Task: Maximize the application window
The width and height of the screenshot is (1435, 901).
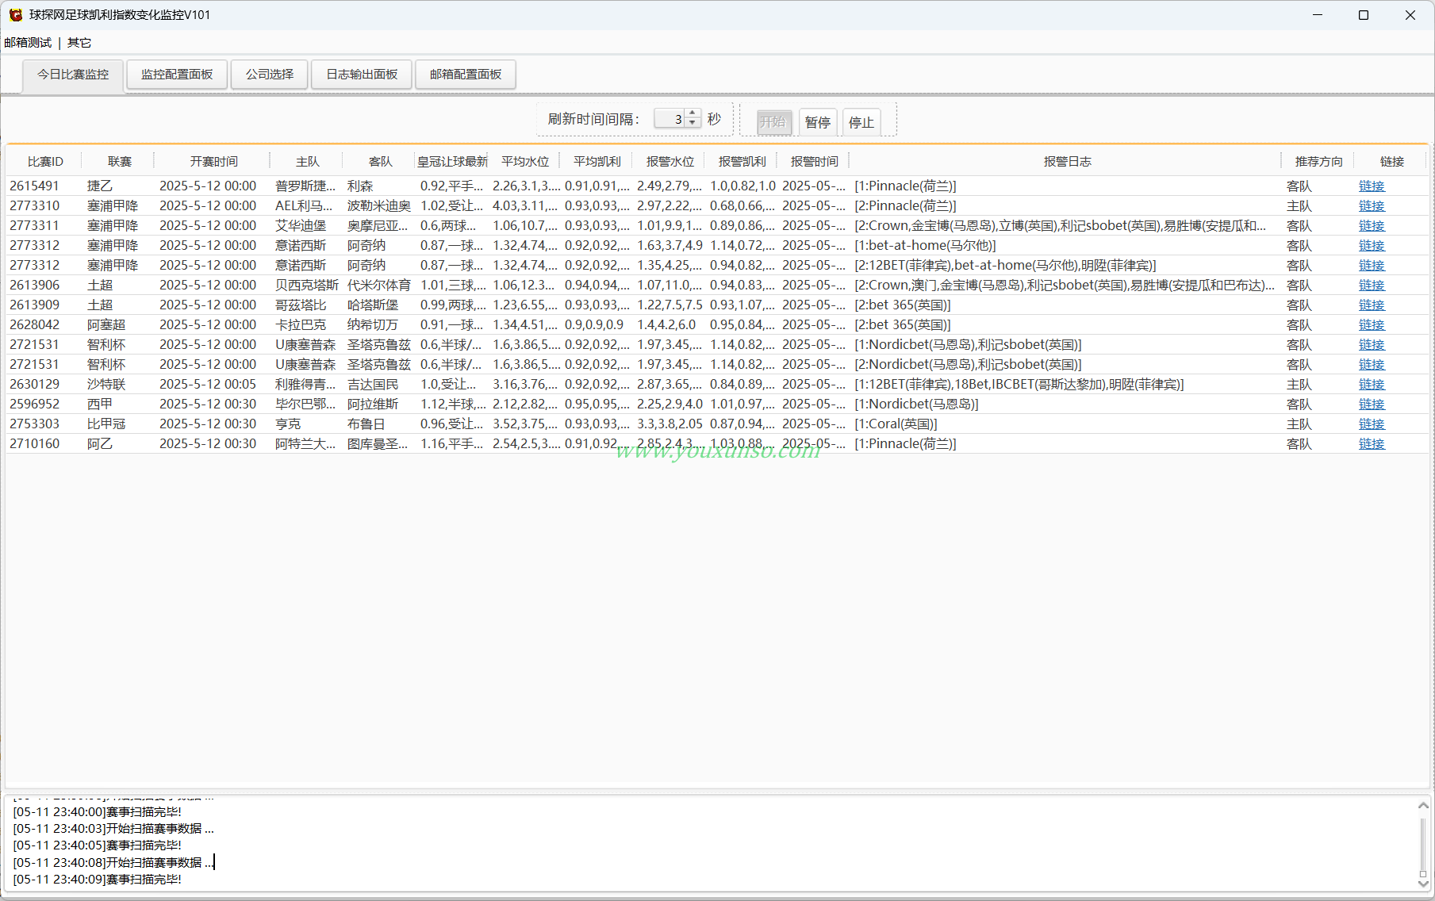Action: [x=1364, y=15]
